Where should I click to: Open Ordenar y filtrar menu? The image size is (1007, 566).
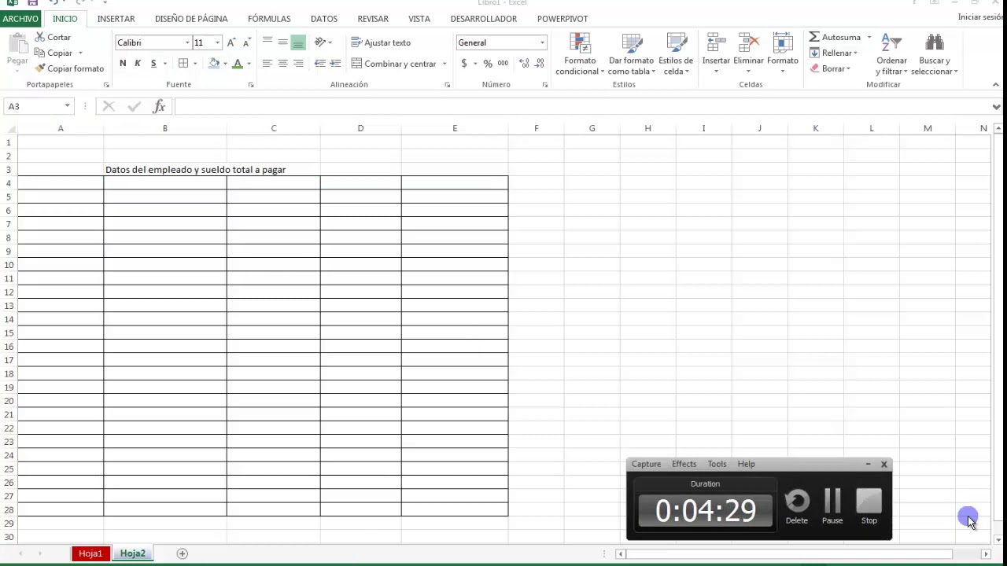tap(891, 54)
